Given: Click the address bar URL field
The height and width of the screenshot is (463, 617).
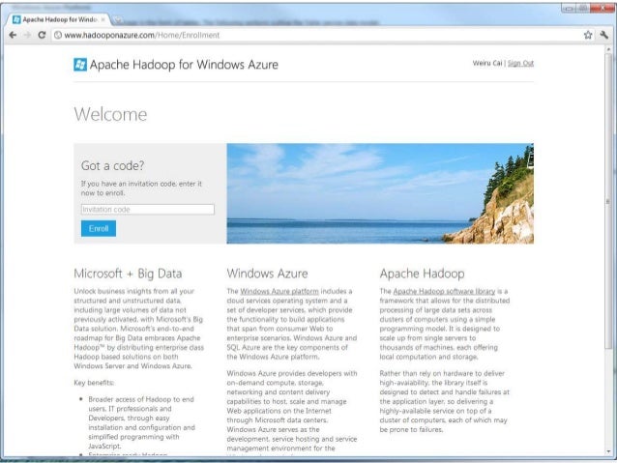Looking at the screenshot, I should pyautogui.click(x=315, y=35).
